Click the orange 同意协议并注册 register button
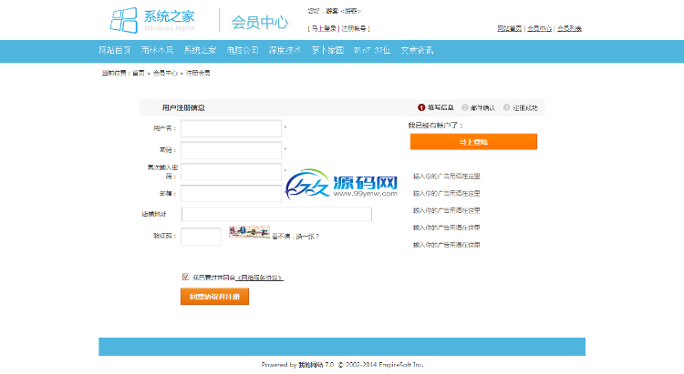 (214, 297)
